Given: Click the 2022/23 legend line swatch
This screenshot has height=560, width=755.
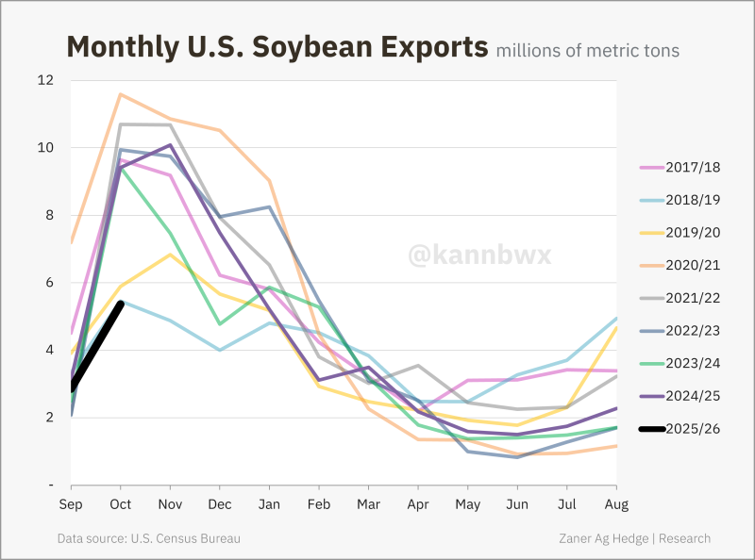Looking at the screenshot, I should tap(651, 331).
